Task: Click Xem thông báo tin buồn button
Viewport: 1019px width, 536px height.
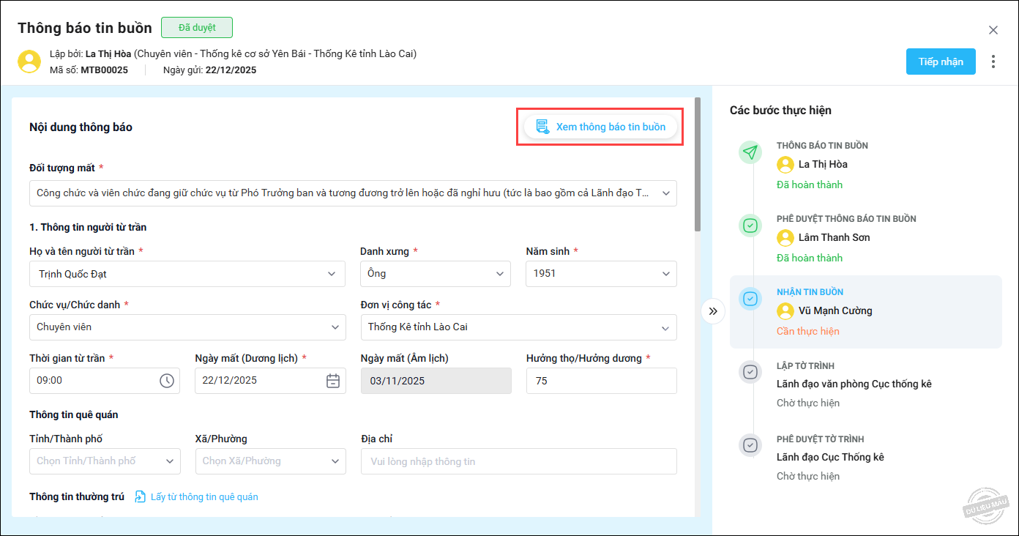Action: tap(600, 127)
